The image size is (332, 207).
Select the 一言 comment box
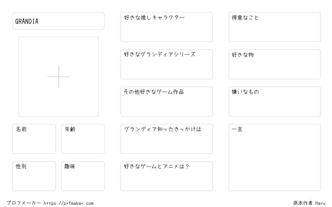tap(275, 157)
